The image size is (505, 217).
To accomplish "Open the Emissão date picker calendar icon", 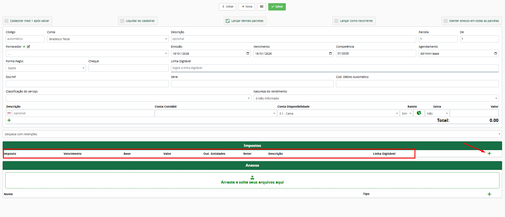I will tap(248, 54).
